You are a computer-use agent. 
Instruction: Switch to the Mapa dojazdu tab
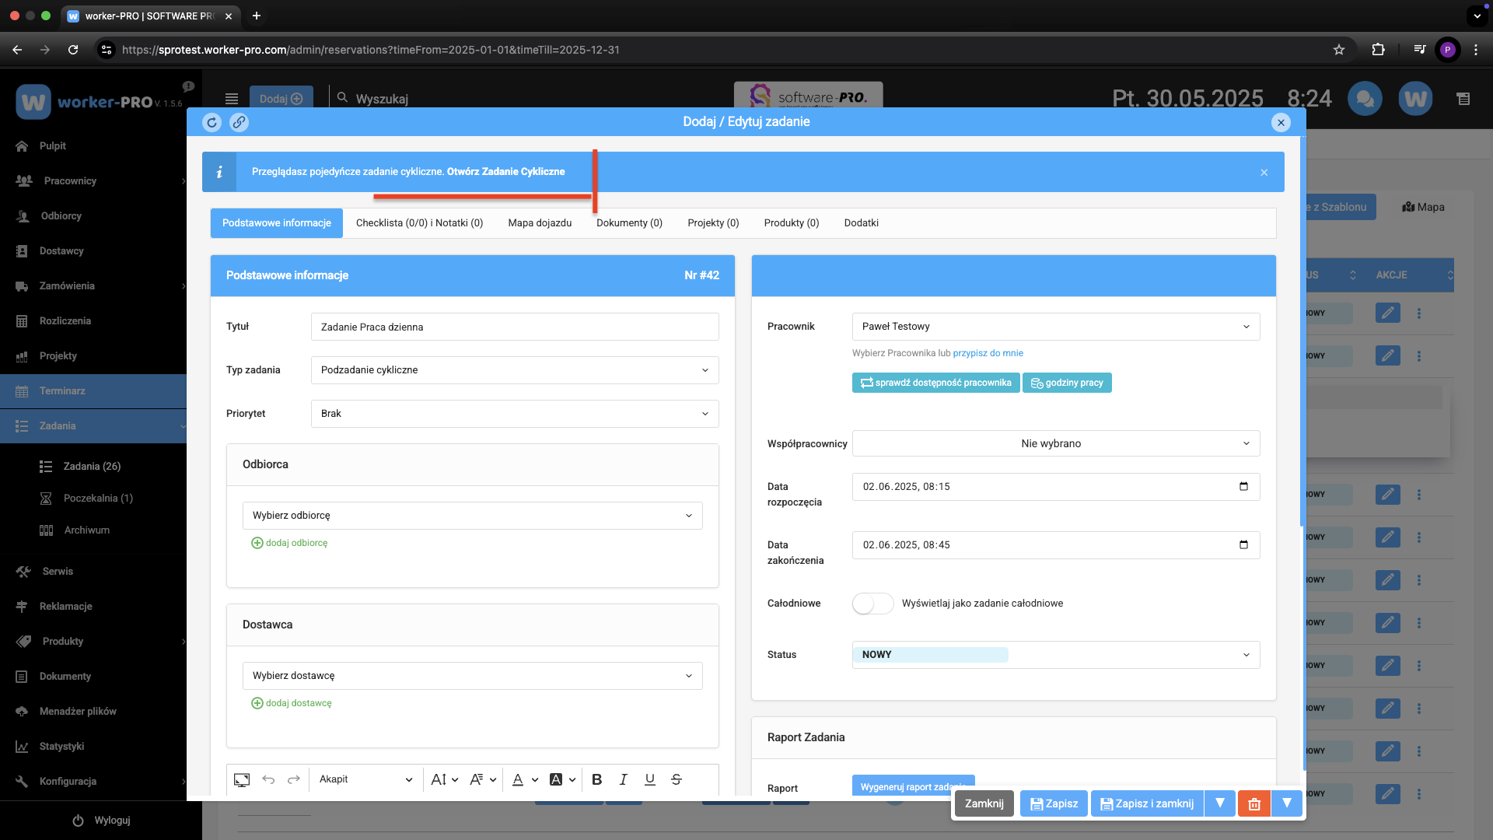point(540,223)
